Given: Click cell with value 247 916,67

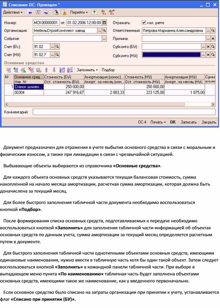Looking at the screenshot, I should tap(64, 92).
